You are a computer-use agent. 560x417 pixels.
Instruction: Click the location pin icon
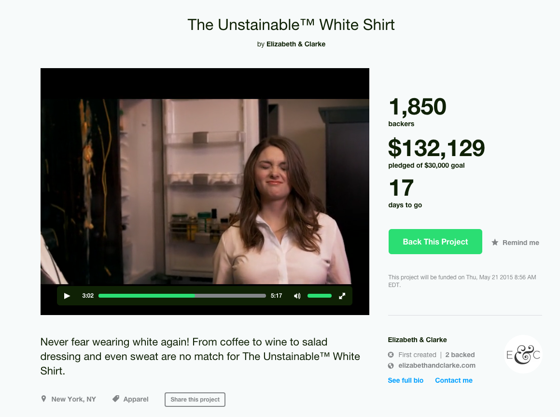point(43,399)
